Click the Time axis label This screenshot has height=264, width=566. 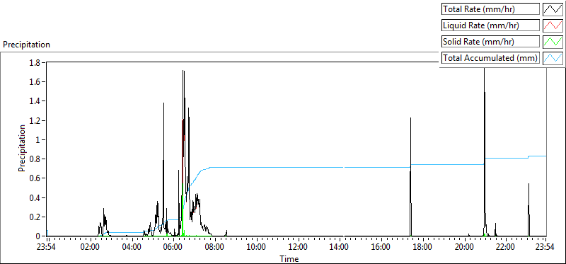click(289, 258)
